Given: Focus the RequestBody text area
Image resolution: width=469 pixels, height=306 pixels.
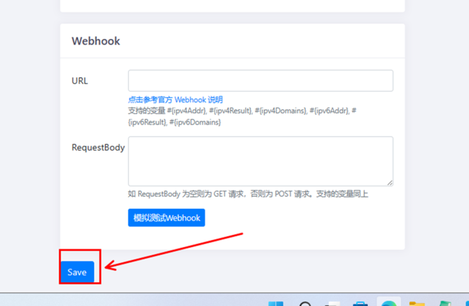Looking at the screenshot, I should click(261, 161).
